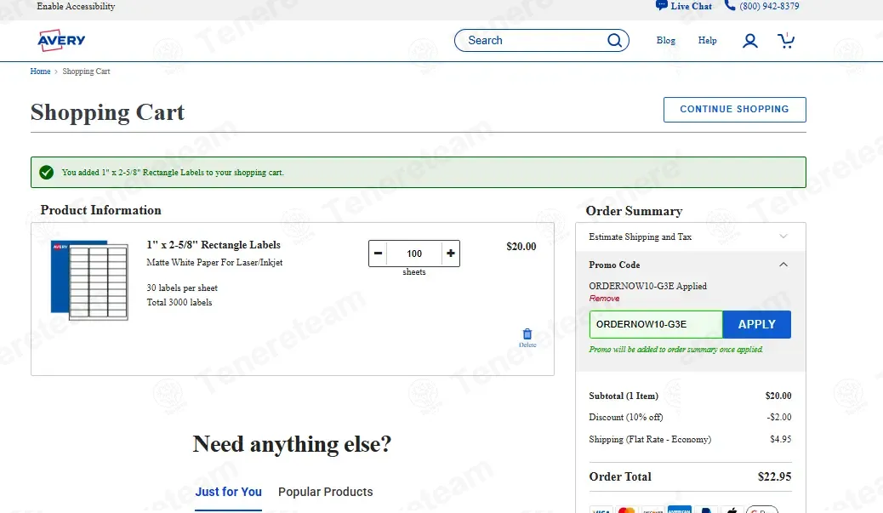
Task: Open the Help link
Action: click(x=707, y=41)
